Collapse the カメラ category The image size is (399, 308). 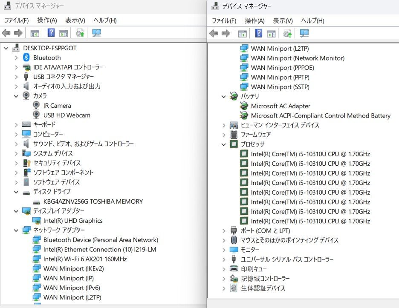point(16,96)
